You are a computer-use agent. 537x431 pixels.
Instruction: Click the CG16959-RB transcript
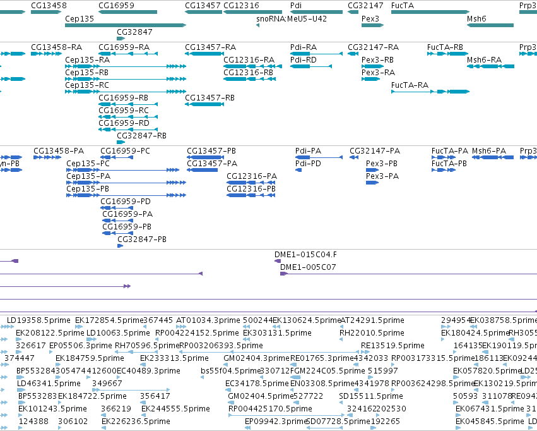point(128,104)
